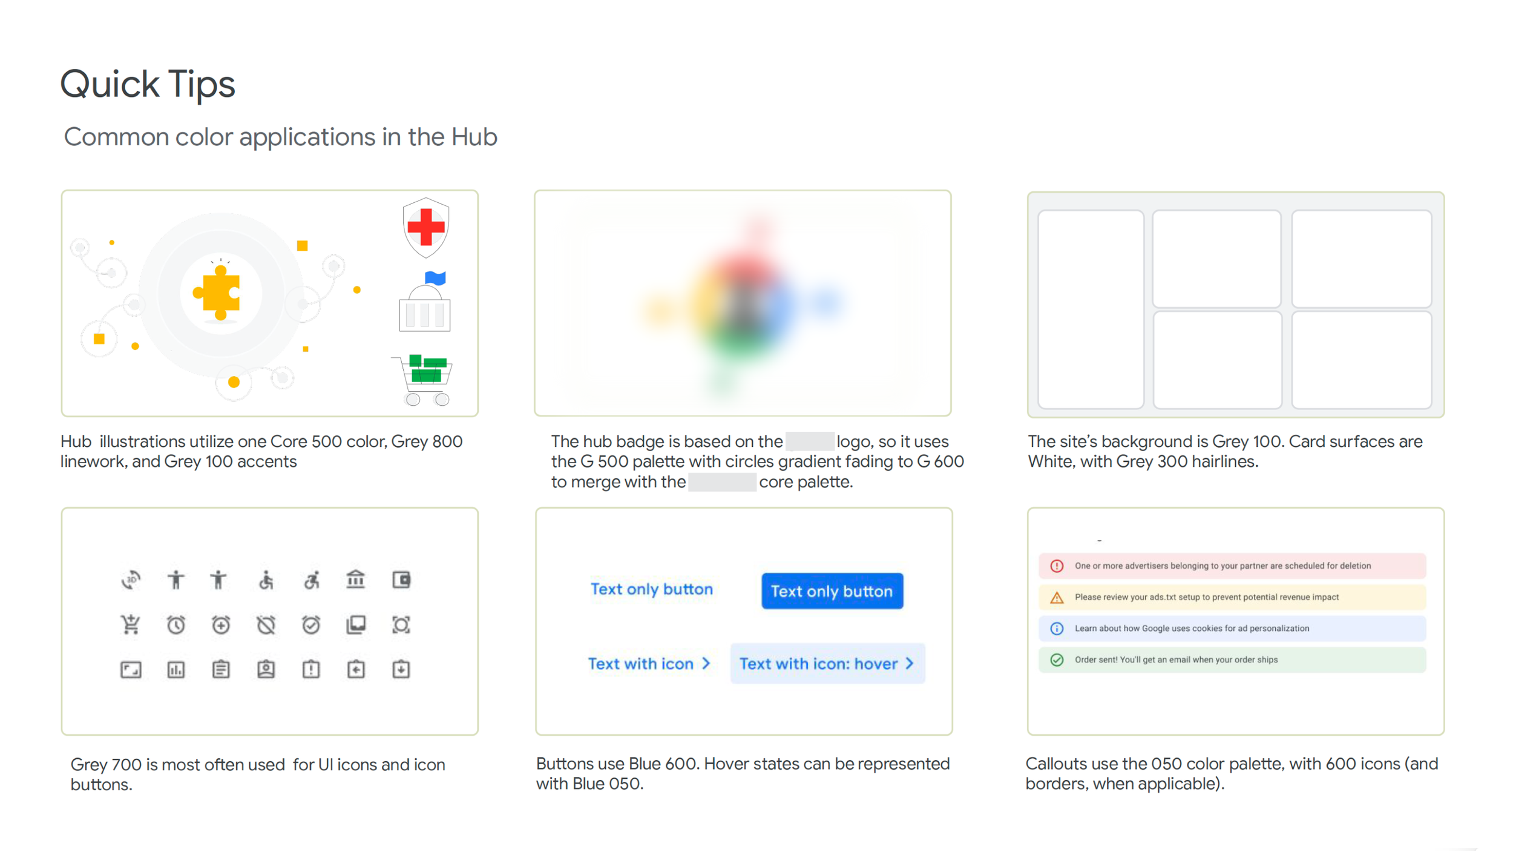Select the bar chart assessment icon
The height and width of the screenshot is (852, 1513).
pyautogui.click(x=176, y=669)
